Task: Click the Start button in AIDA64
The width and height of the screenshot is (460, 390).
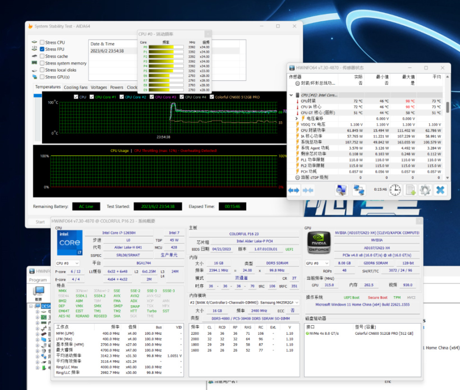Action: pos(41,222)
